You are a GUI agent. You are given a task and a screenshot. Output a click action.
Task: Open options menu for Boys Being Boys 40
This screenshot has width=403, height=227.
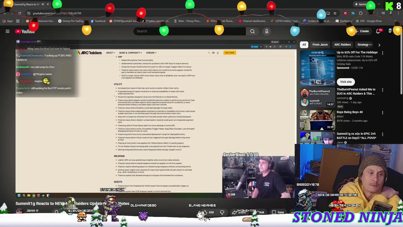383,113
